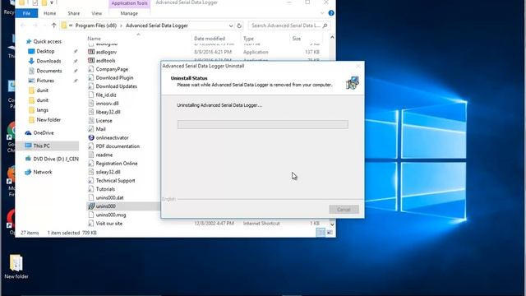Sort files by the Type column
The height and width of the screenshot is (296, 526).
(248, 39)
